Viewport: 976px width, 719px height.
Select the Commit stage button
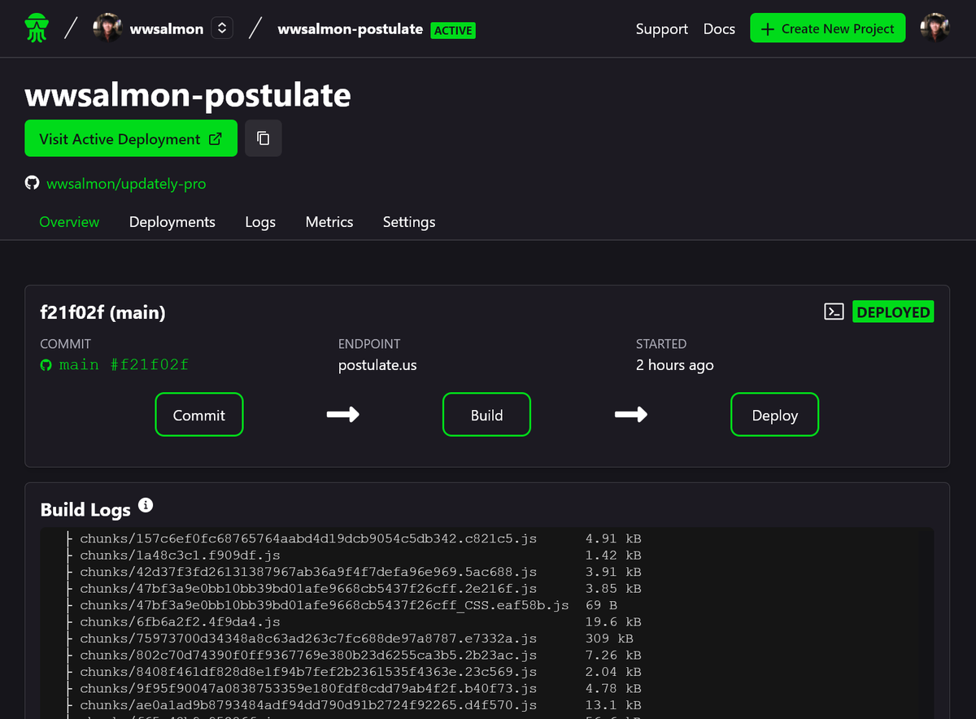tap(199, 415)
